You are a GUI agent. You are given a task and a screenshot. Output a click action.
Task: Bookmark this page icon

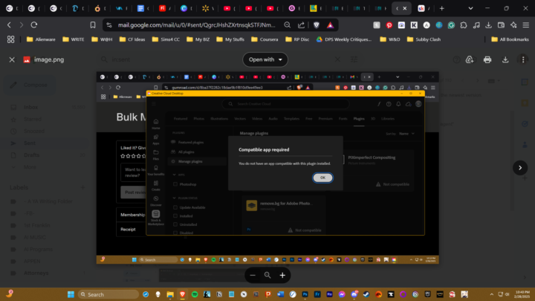click(93, 25)
